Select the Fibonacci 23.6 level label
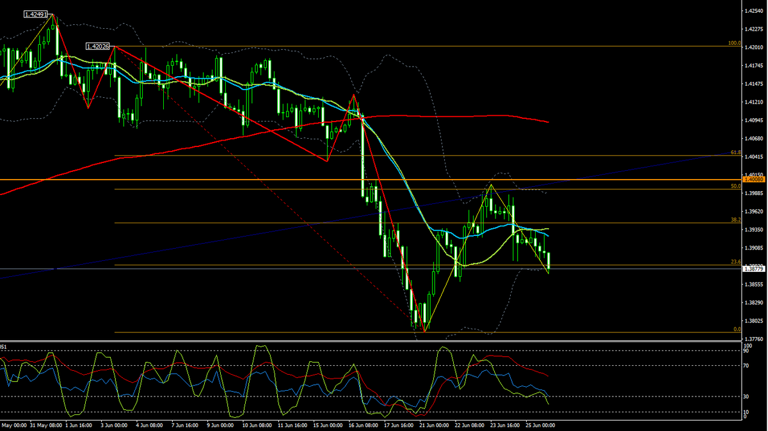Image resolution: width=768 pixels, height=431 pixels. click(x=735, y=262)
